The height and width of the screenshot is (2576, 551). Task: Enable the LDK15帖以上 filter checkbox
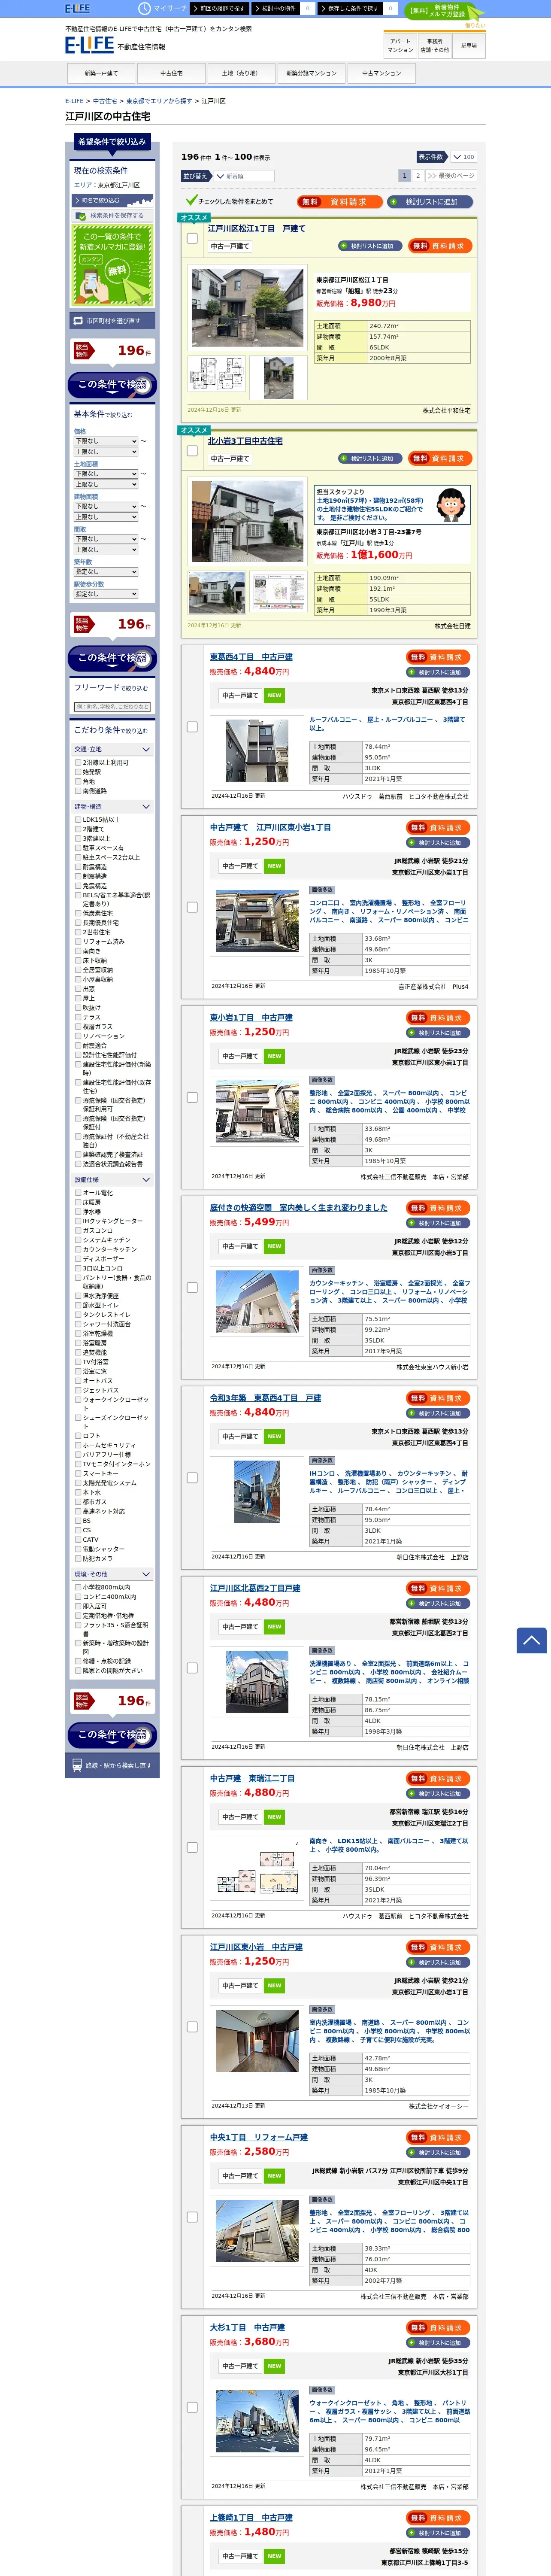[x=78, y=820]
